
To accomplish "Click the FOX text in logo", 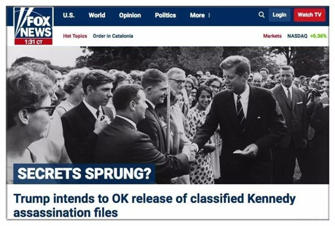I will pyautogui.click(x=39, y=22).
